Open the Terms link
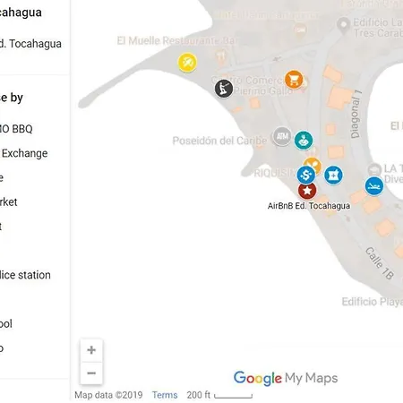Viewport: 403px width, 403px height. point(165,395)
